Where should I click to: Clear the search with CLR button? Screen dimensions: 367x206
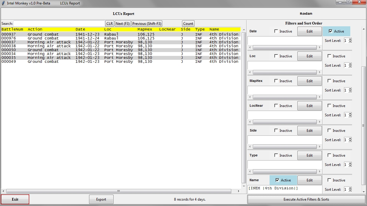109,23
